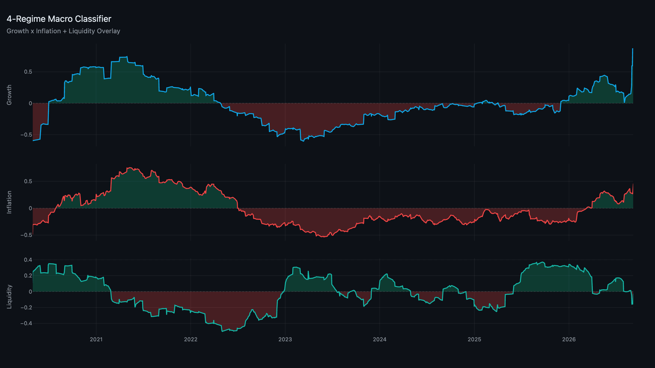
Task: Click the "2025" x-axis tick label
Action: (474, 339)
